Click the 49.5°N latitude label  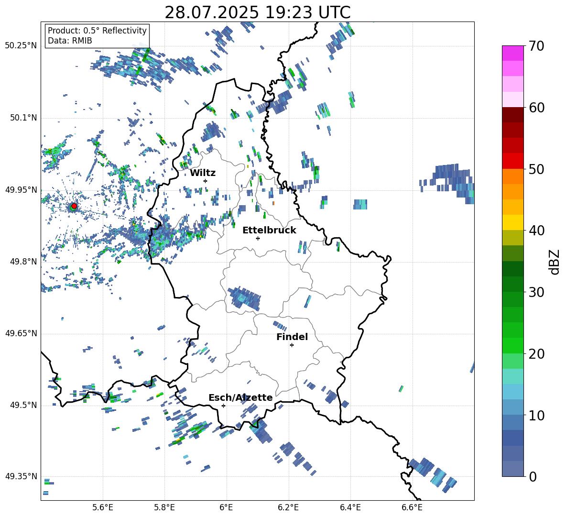click(x=23, y=405)
